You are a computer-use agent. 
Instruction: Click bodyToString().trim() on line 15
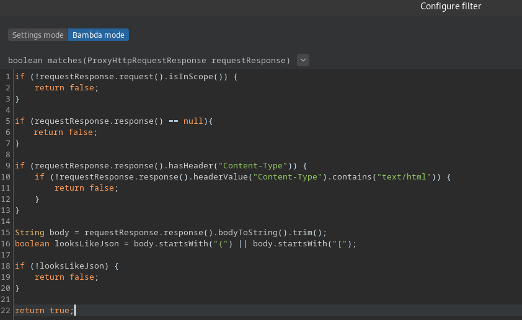[x=270, y=233]
